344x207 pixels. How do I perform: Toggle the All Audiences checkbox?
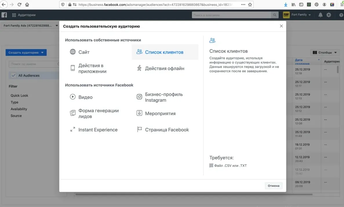(x=14, y=75)
